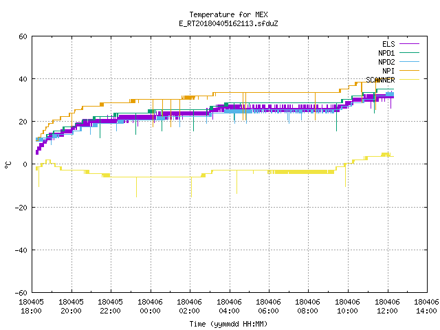Screen dimensions: 440x330
Task: Click the y-axis label -20
Action: coord(21,208)
